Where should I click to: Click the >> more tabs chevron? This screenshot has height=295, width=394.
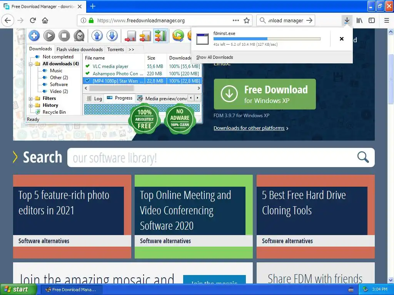pos(132,50)
